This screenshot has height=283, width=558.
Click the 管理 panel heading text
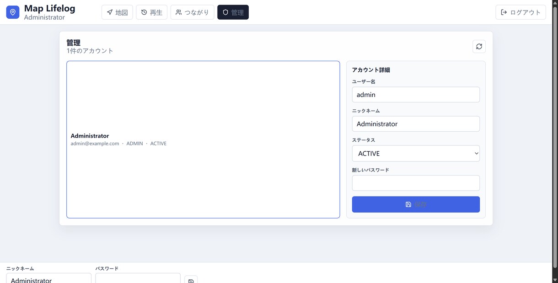click(x=73, y=43)
